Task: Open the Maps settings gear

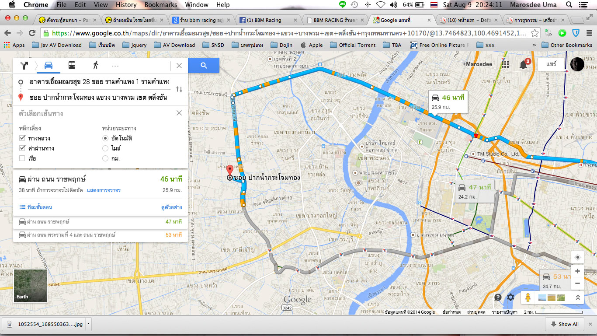Action: coord(510,297)
